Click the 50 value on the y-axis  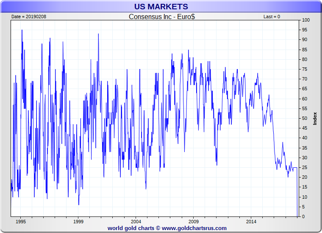point(305,118)
